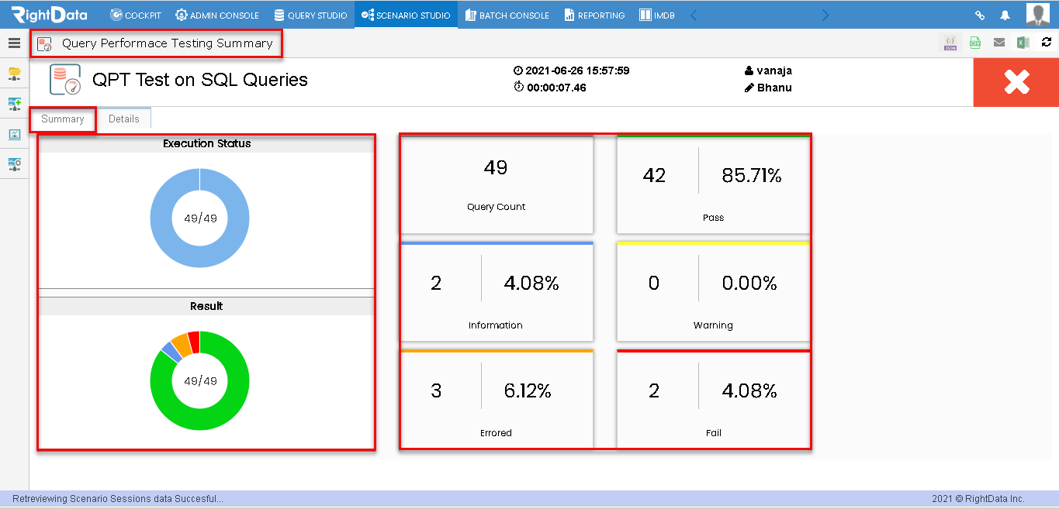Image resolution: width=1059 pixels, height=509 pixels.
Task: Click the add scenario sidebar icon
Action: [x=15, y=104]
